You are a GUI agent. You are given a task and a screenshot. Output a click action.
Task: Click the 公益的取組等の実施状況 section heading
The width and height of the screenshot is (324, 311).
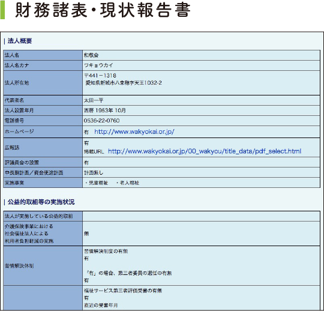pyautogui.click(x=41, y=202)
